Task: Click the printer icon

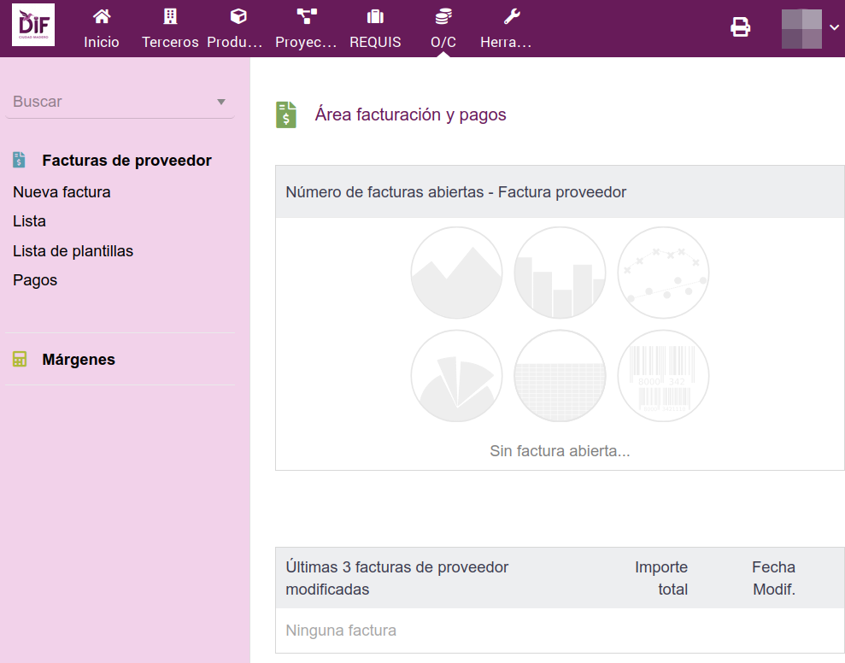Action: (x=740, y=27)
